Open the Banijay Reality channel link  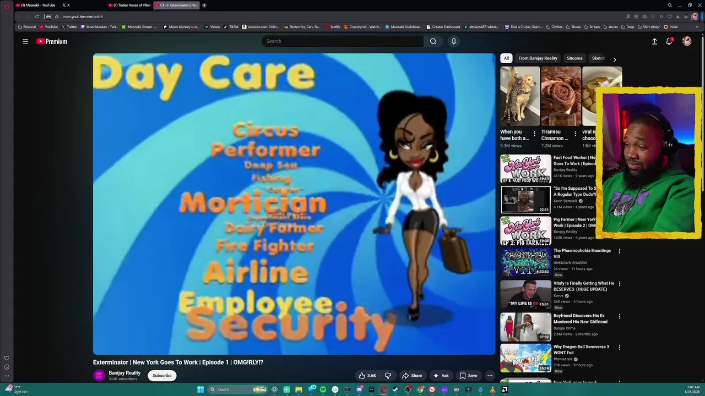click(124, 373)
